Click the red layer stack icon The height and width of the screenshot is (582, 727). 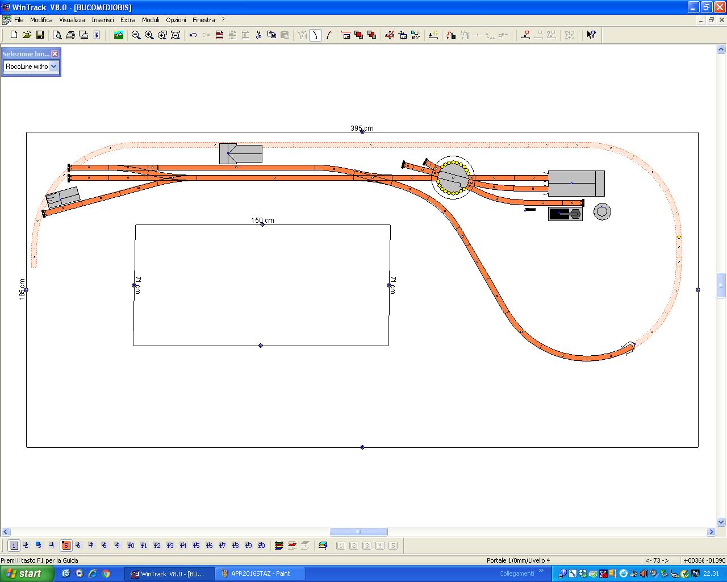292,546
